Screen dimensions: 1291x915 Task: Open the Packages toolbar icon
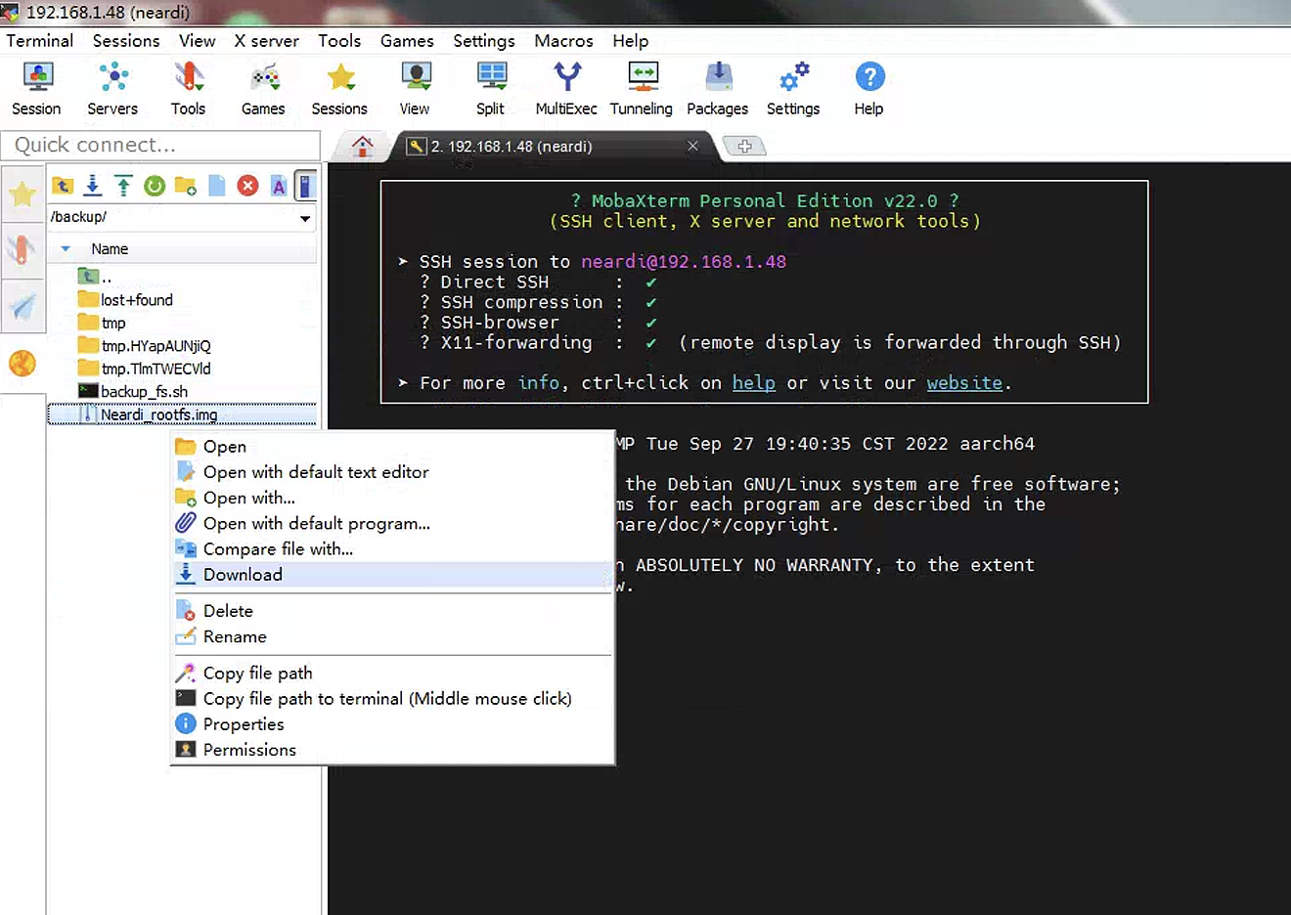point(717,88)
